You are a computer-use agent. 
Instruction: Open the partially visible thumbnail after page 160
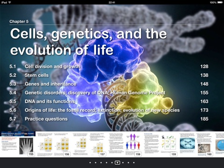point(219,144)
